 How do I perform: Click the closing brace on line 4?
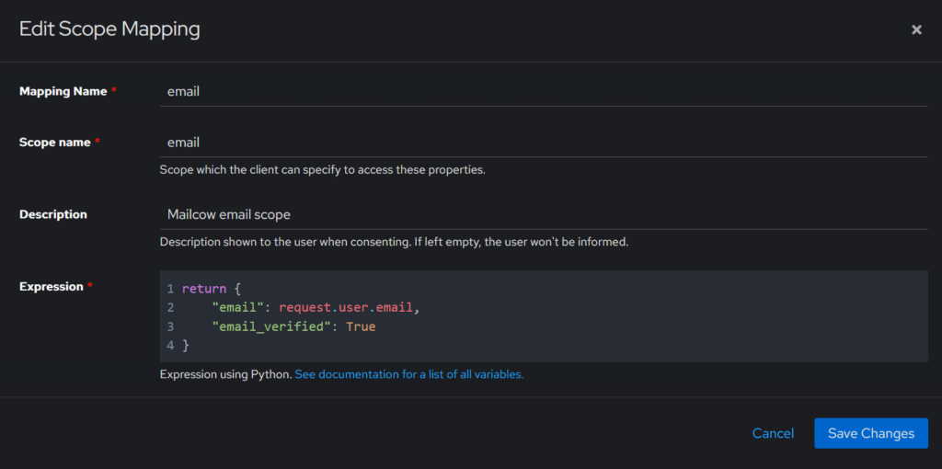186,345
